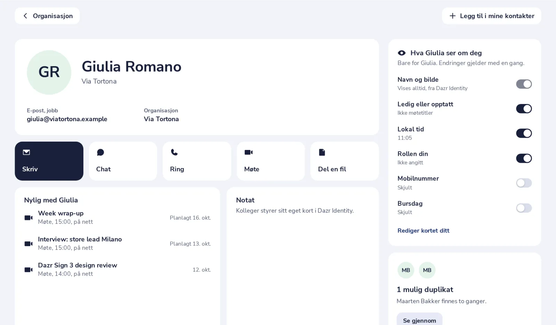The width and height of the screenshot is (556, 325).
Task: Enable the Mobilnummer toggle
Action: [x=524, y=183]
